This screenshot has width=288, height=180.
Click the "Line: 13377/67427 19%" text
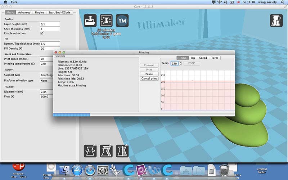73,68
